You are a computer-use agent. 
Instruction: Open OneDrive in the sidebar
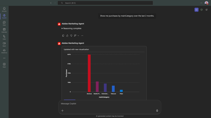tap(4, 51)
